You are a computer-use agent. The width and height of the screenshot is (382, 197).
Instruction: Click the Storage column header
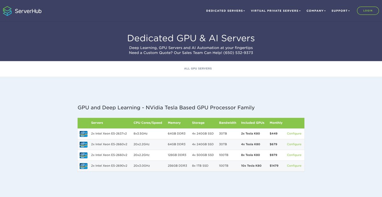pos(198,123)
